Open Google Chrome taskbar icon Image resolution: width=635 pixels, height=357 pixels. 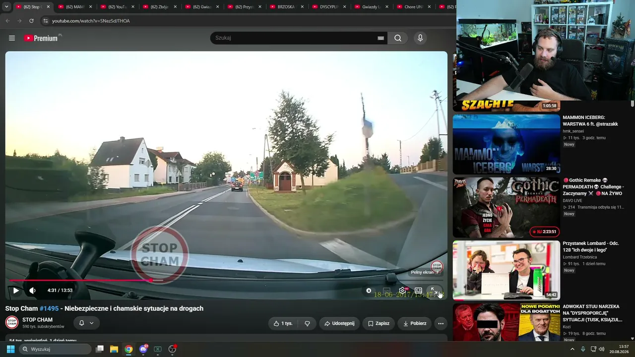[128, 349]
